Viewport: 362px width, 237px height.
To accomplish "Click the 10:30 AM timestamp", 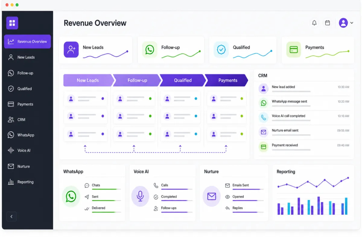I will coord(343,87).
